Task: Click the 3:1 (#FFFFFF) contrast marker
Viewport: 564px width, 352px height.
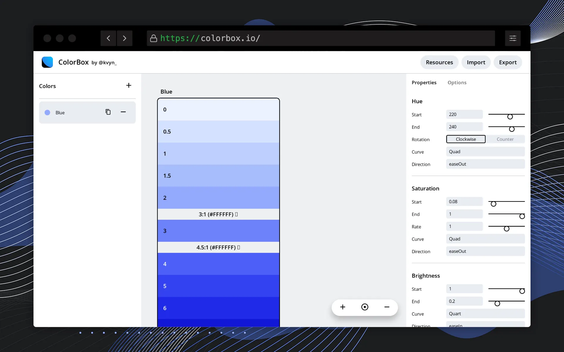Action: [x=218, y=214]
